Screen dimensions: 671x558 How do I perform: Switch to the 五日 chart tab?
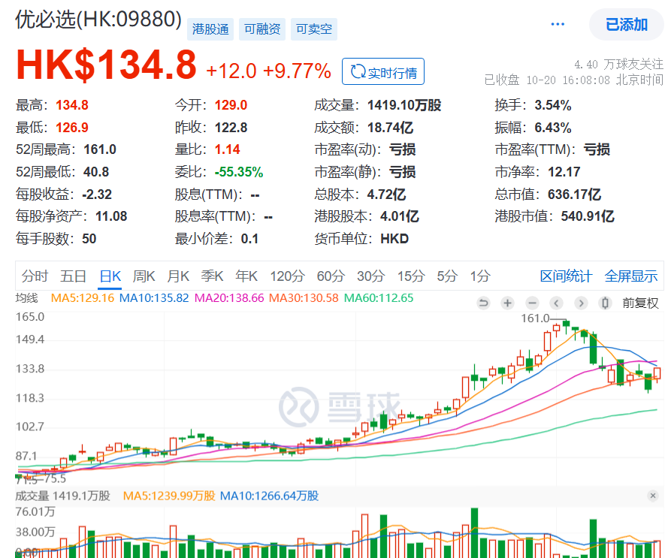(73, 276)
